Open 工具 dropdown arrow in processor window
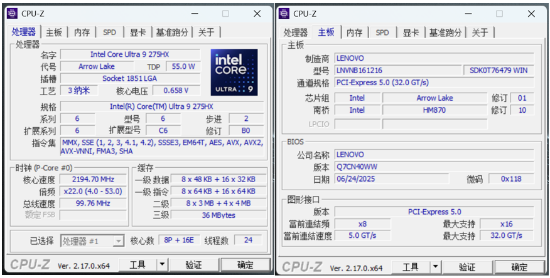Image resolution: width=550 pixels, height=278 pixels. click(x=163, y=265)
